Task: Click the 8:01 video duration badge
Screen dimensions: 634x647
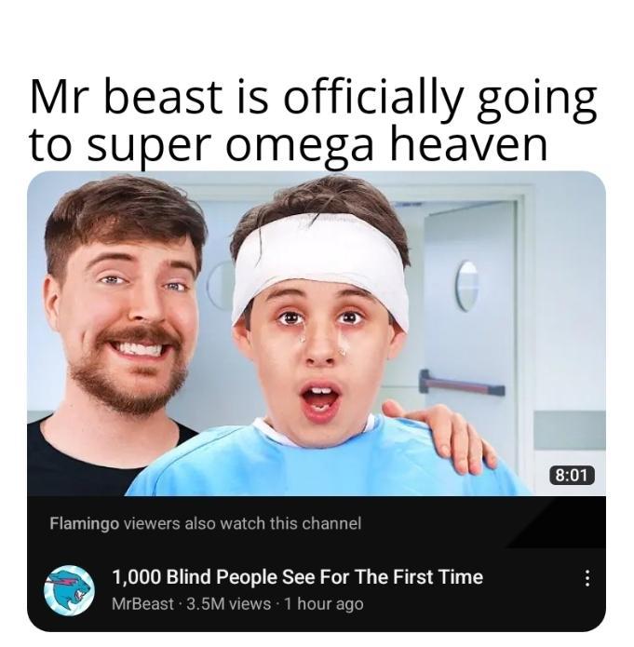Action: coord(572,475)
